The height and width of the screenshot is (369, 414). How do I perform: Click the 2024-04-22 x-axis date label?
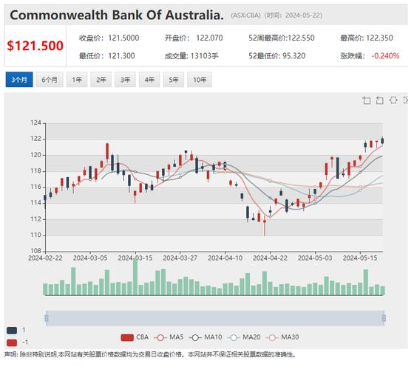click(x=270, y=258)
